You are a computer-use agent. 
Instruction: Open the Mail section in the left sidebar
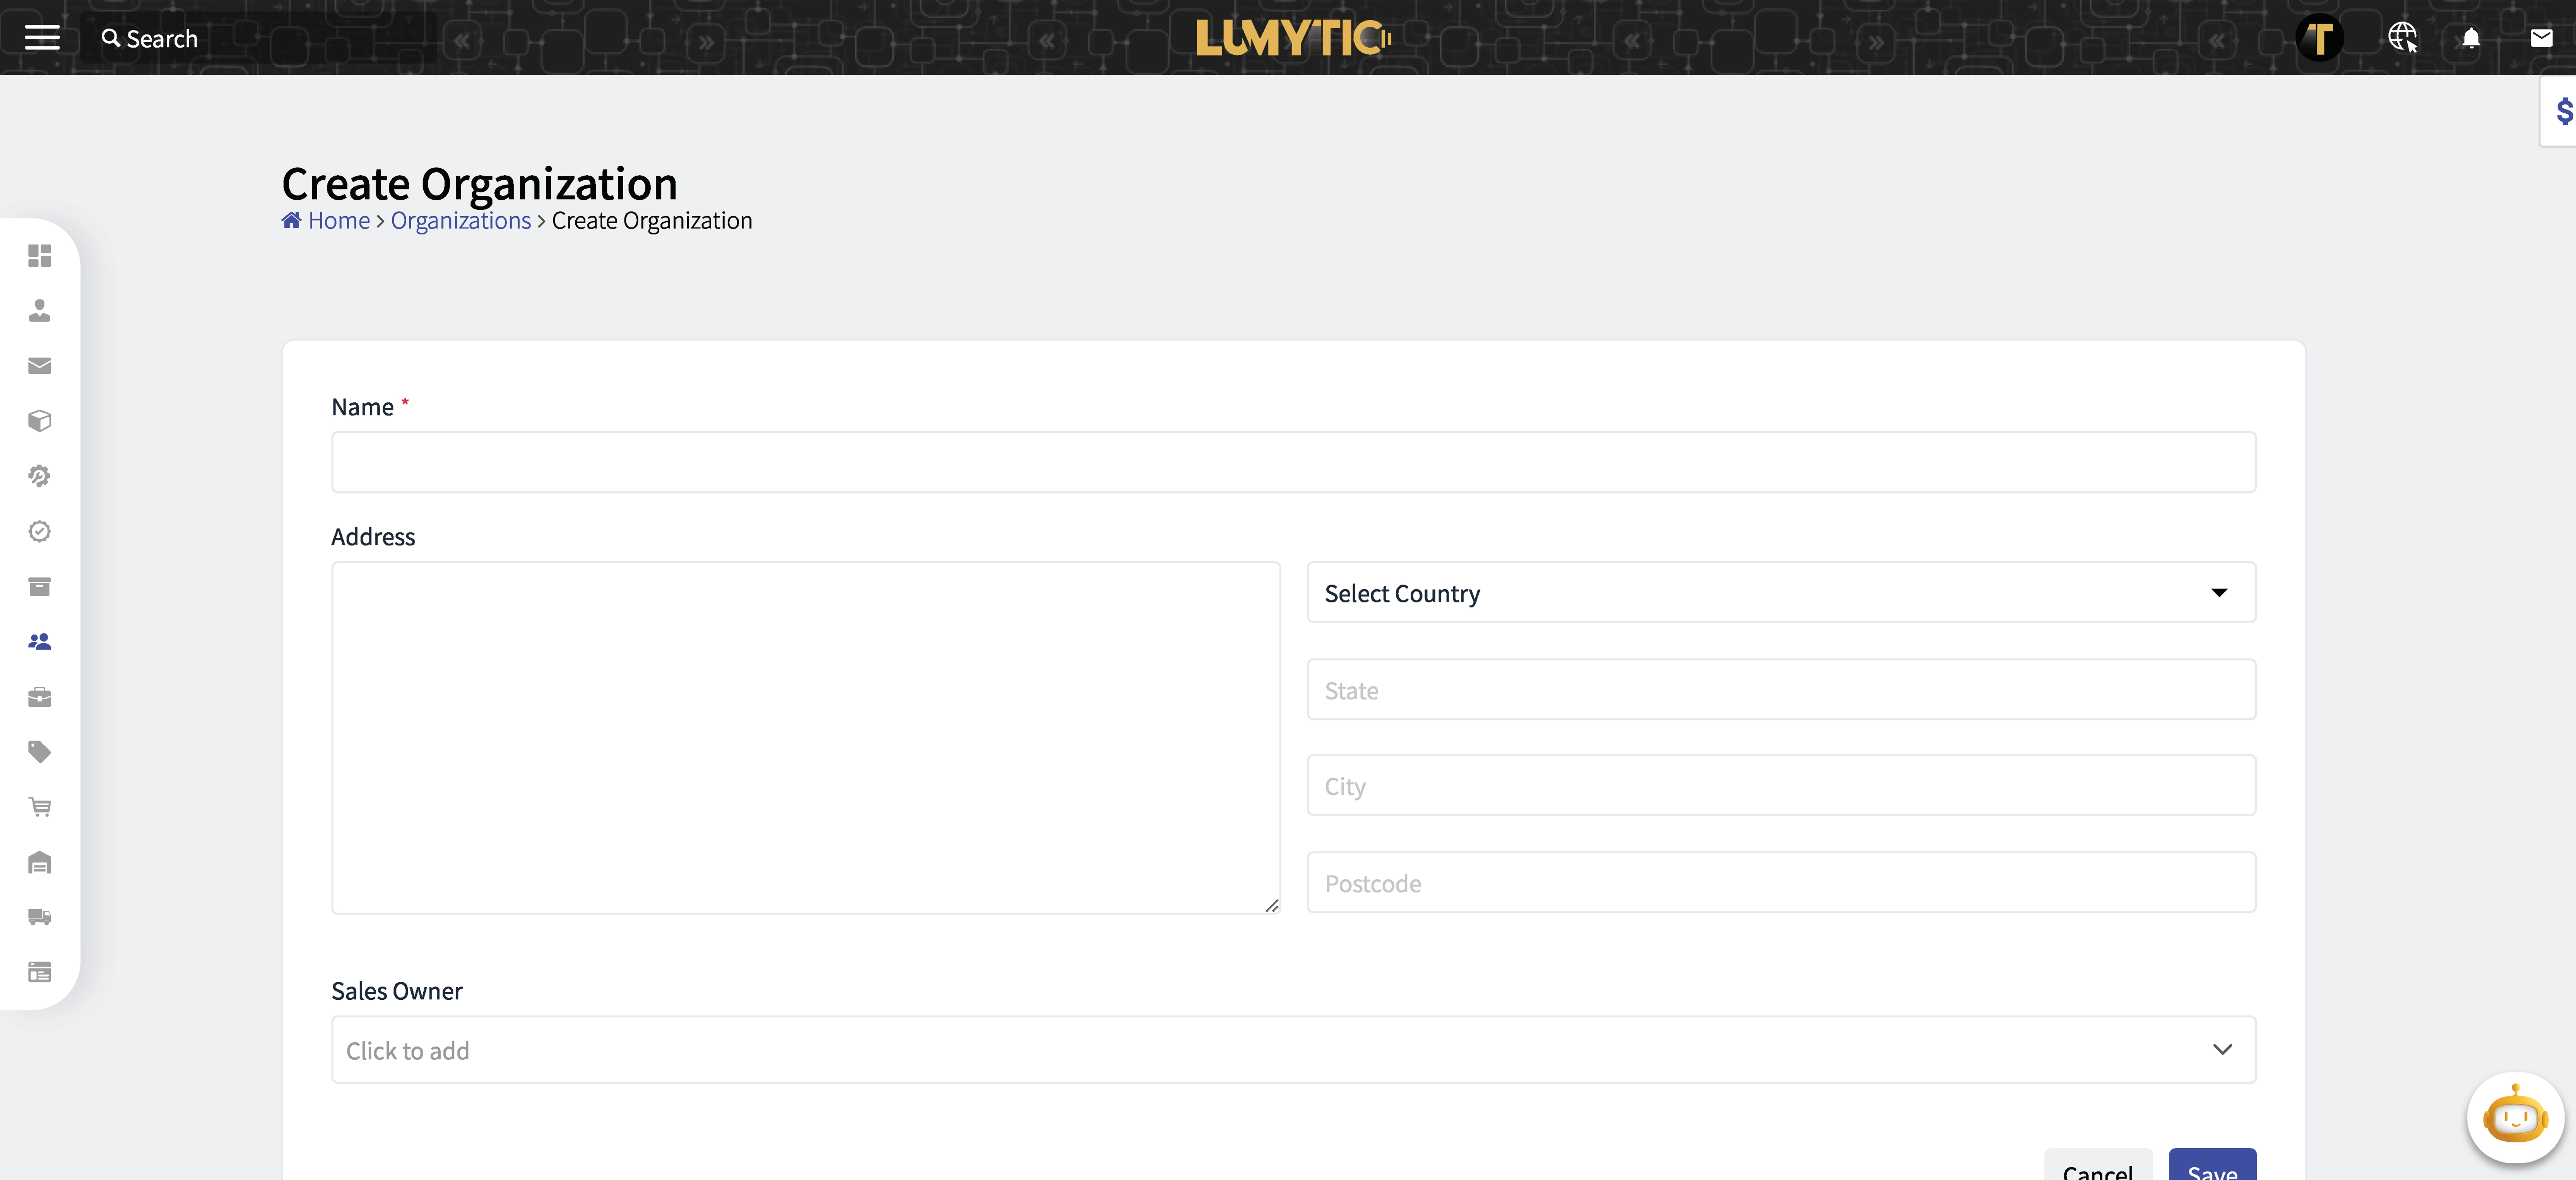point(40,366)
